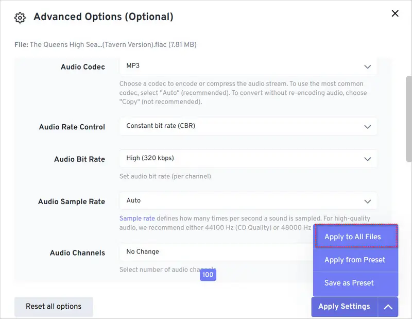Click the chevron on the Audio Codec field
The height and width of the screenshot is (319, 412).
tap(368, 66)
